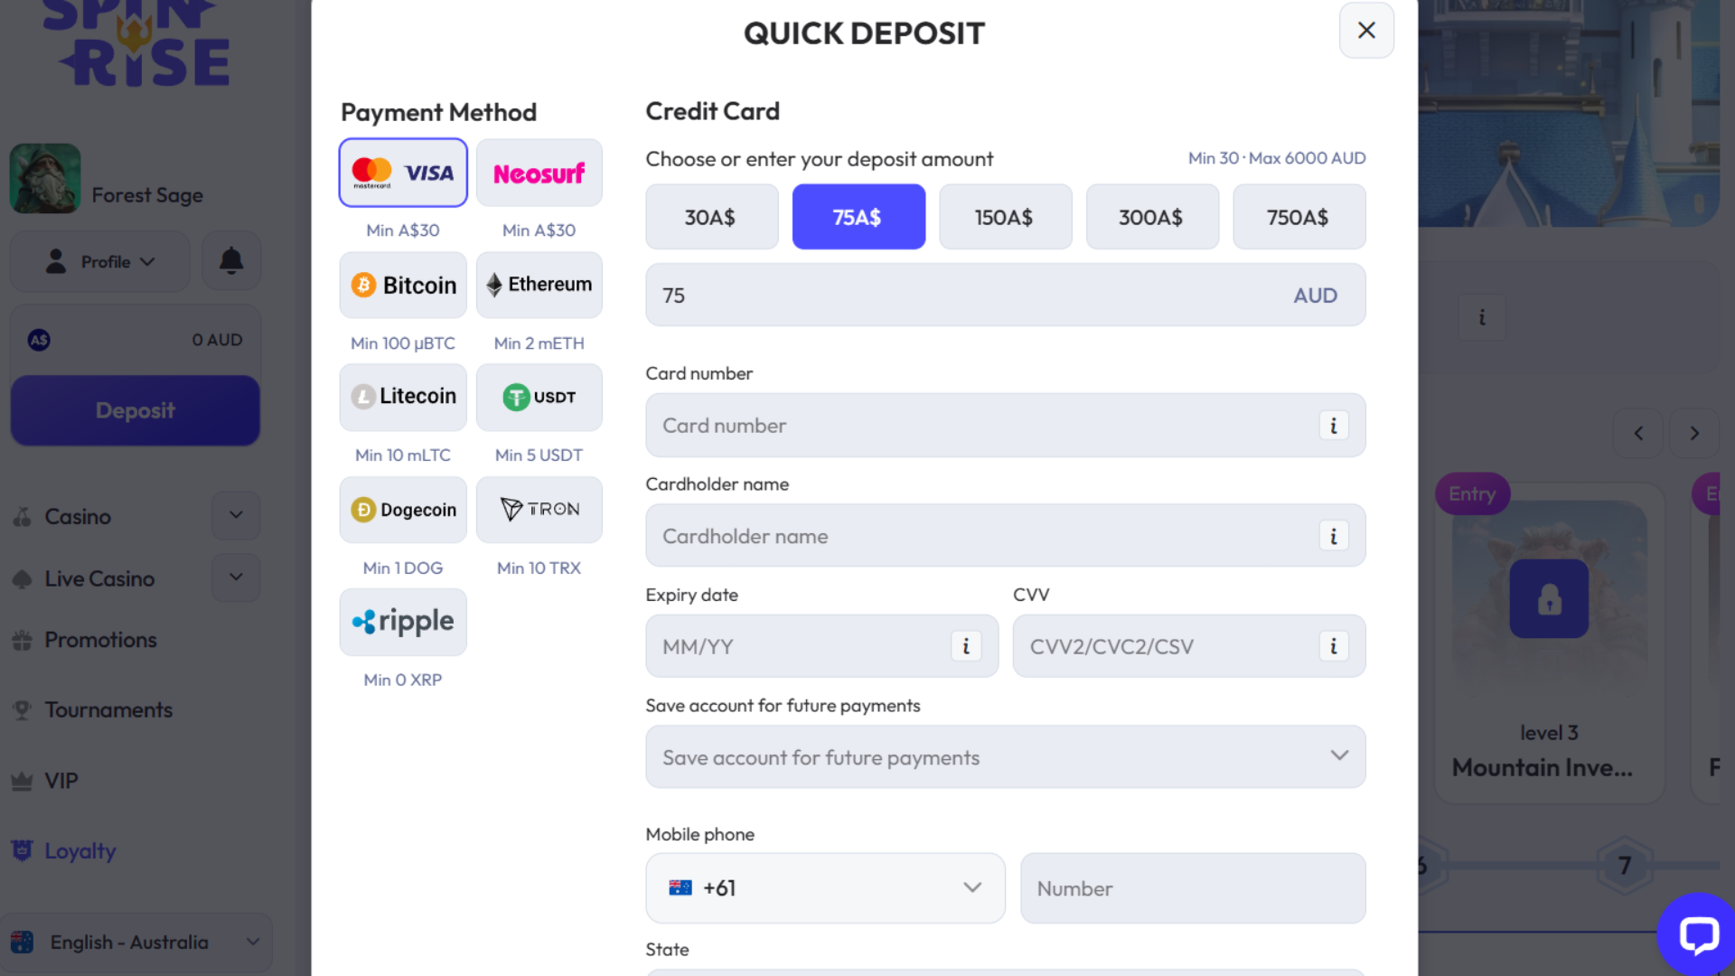Click the card number info icon
The image size is (1735, 976).
[1333, 426]
